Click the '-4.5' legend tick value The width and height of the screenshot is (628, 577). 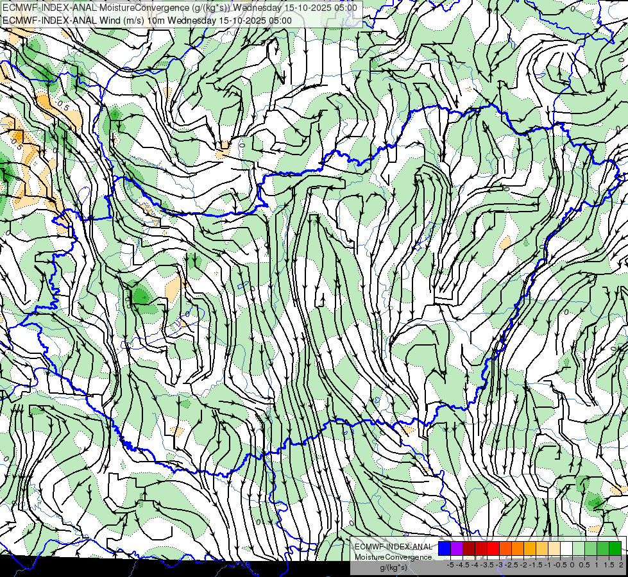click(x=463, y=565)
